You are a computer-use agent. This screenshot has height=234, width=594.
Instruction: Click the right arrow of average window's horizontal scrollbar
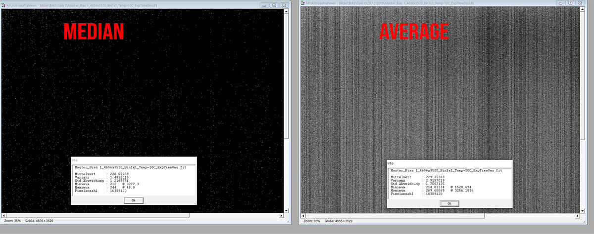578,216
